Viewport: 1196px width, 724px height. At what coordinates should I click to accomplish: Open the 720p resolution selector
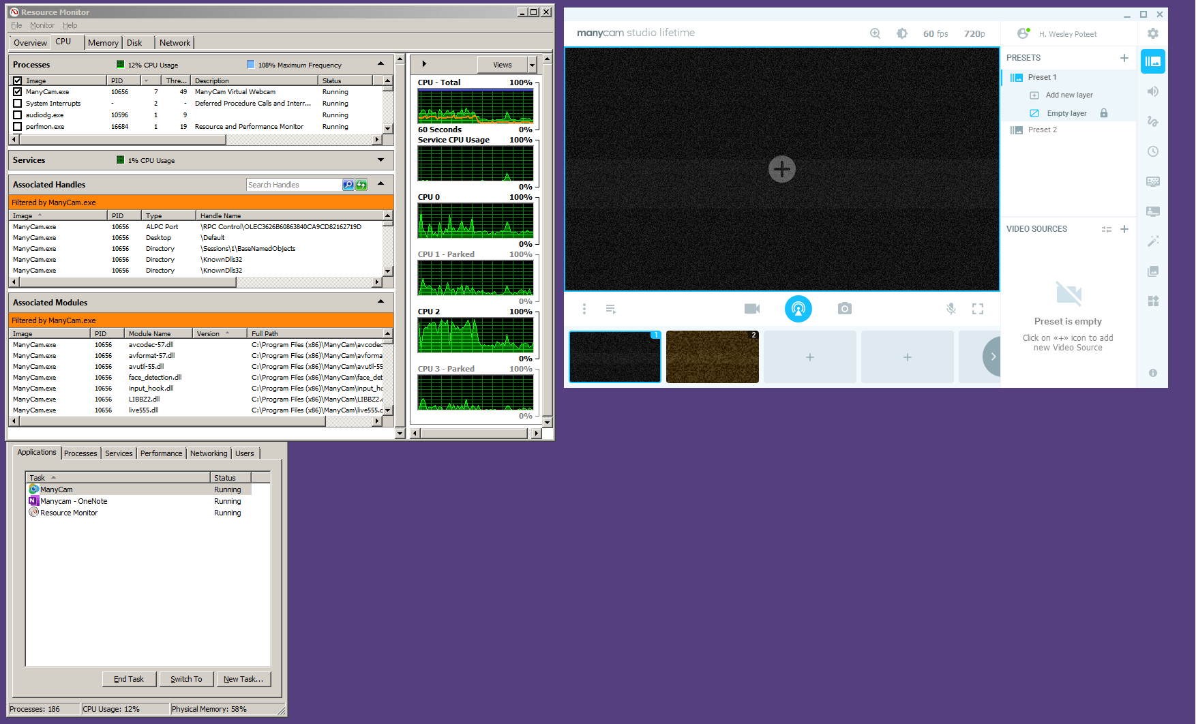(x=974, y=33)
